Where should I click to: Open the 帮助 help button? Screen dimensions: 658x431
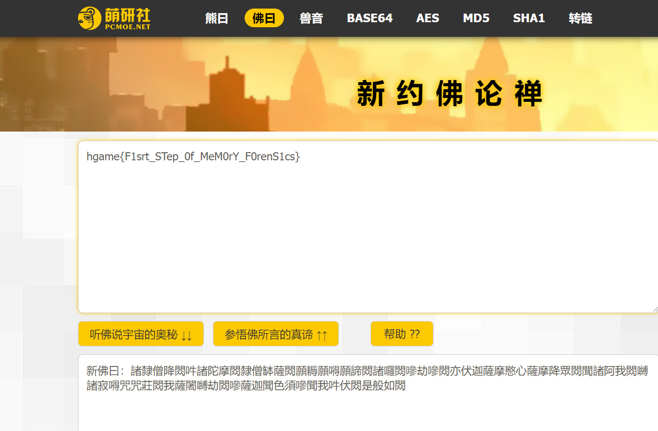[402, 334]
